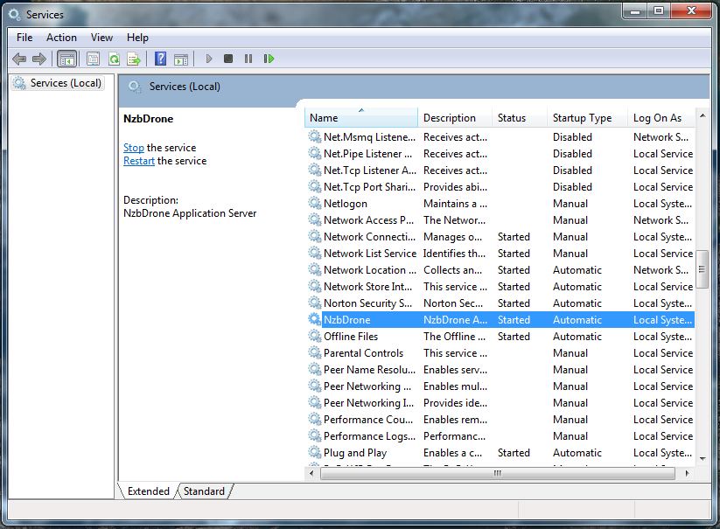Click gear icon beside Network List Service

(x=315, y=253)
